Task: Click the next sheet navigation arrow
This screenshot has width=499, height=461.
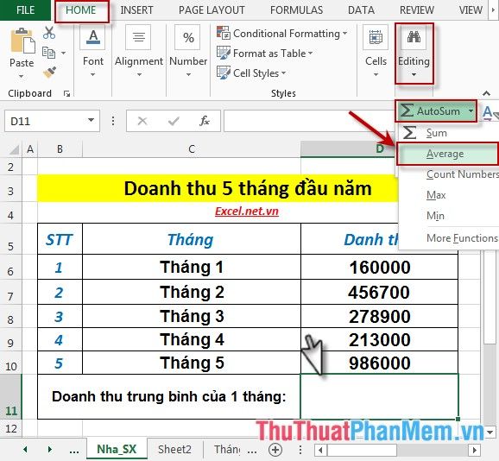Action: (50, 450)
